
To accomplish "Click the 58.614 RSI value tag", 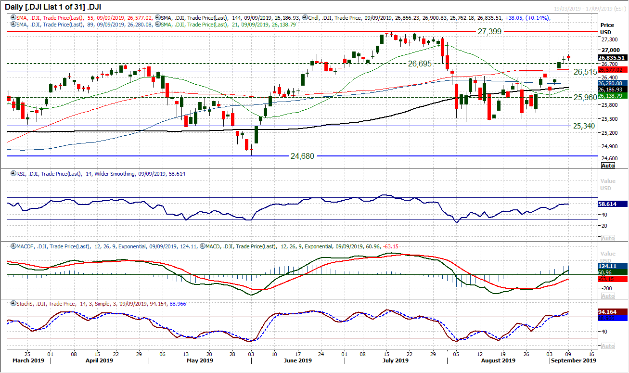I will [x=612, y=204].
